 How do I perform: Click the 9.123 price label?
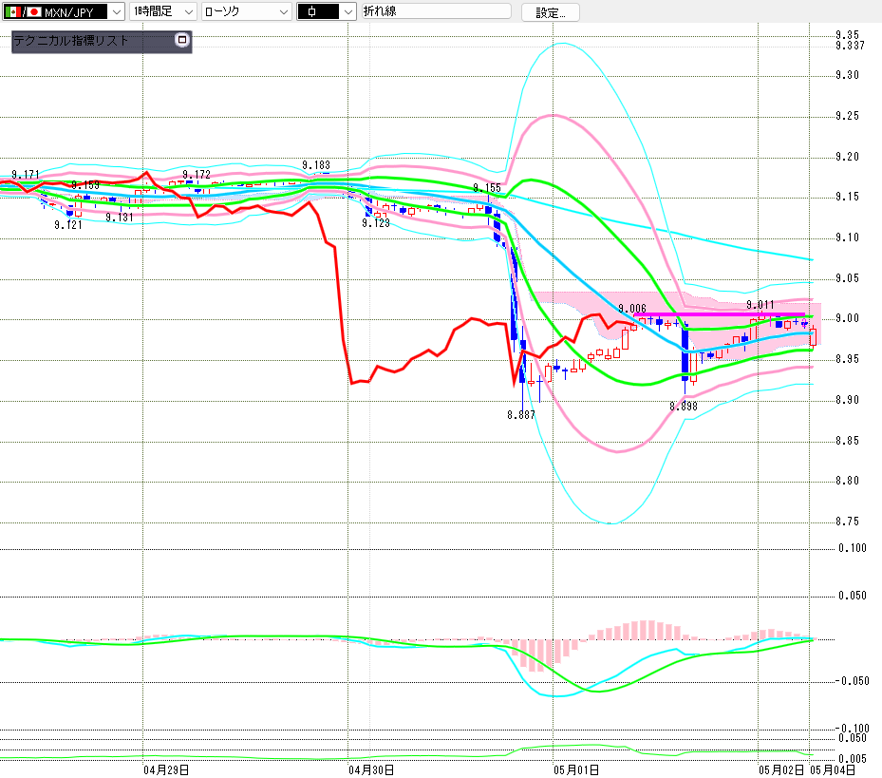point(376,223)
